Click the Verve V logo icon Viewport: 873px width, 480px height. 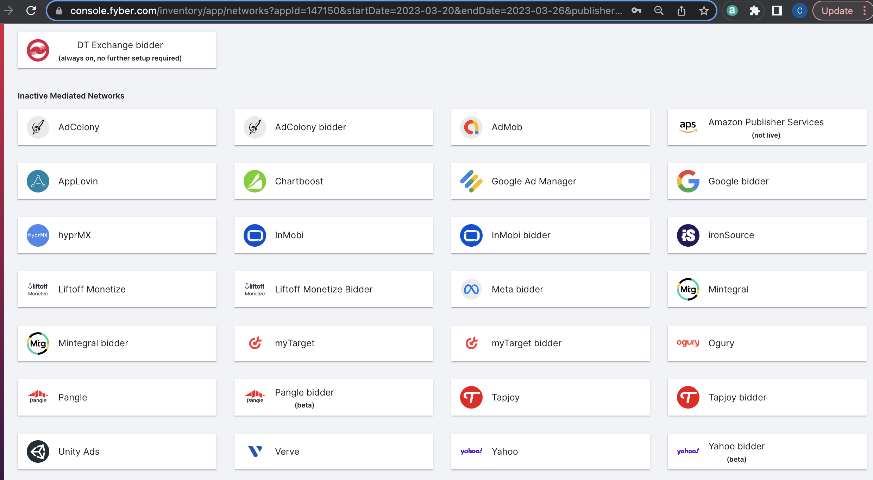pos(255,451)
